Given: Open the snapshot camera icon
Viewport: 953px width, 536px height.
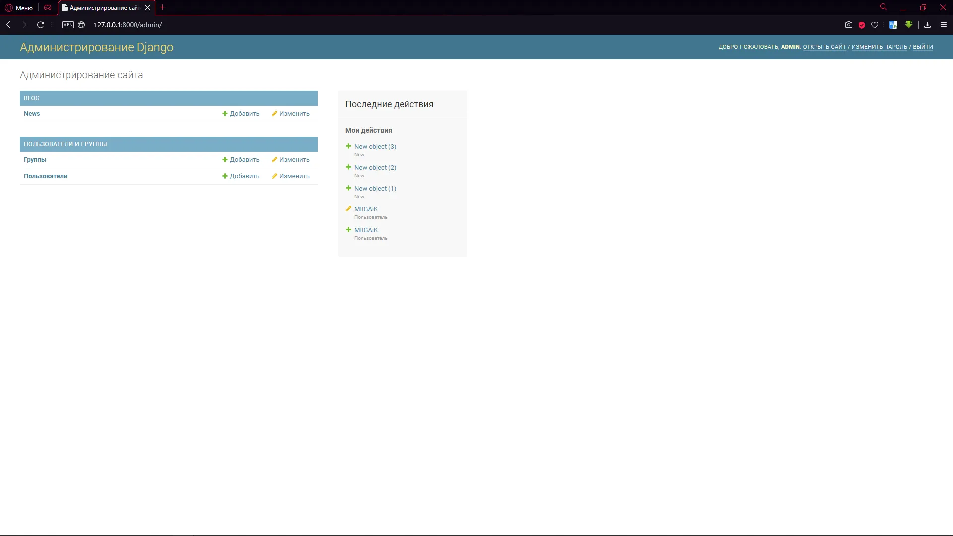Looking at the screenshot, I should click(849, 25).
